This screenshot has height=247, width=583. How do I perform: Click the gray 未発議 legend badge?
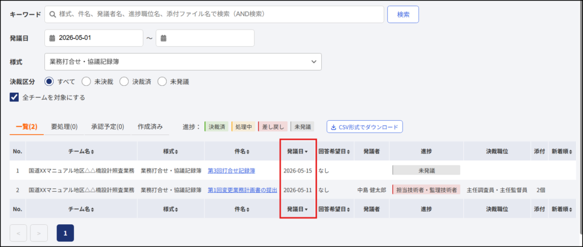click(x=302, y=127)
